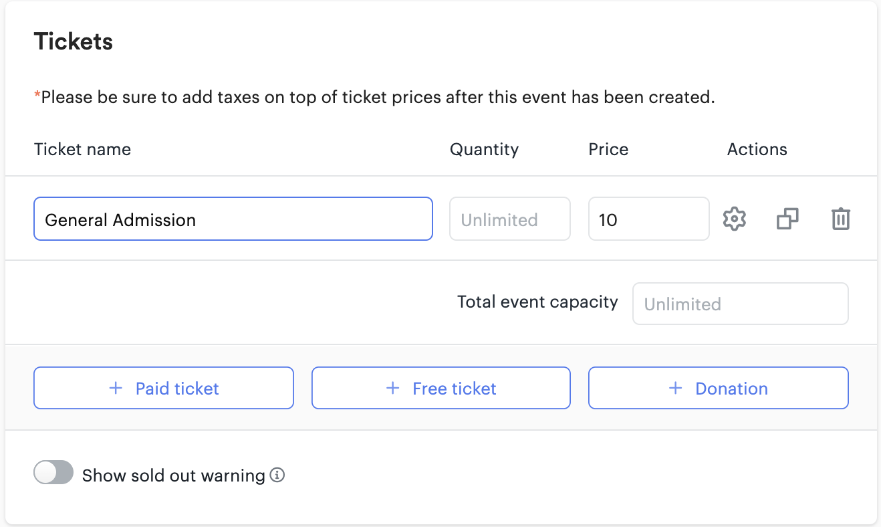
Task: Select the Price field showing 10
Action: 648,219
